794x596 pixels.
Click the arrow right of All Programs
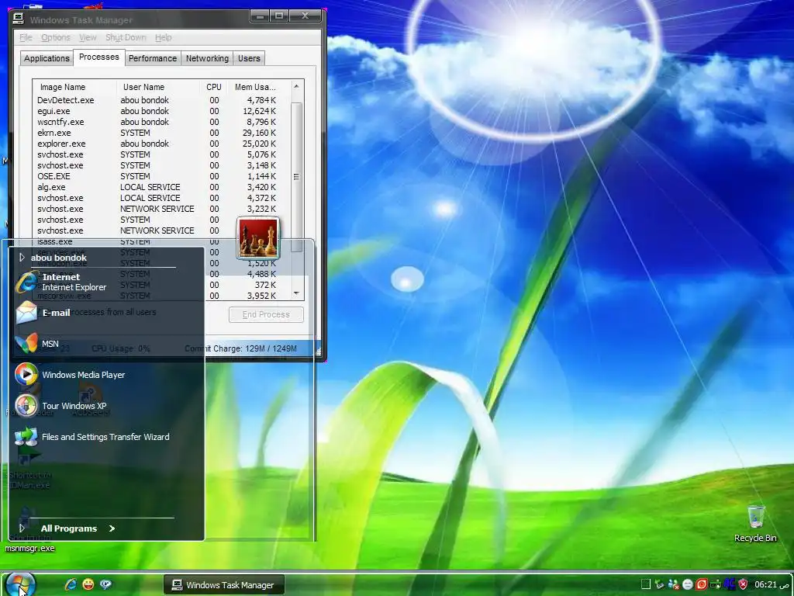(x=112, y=528)
